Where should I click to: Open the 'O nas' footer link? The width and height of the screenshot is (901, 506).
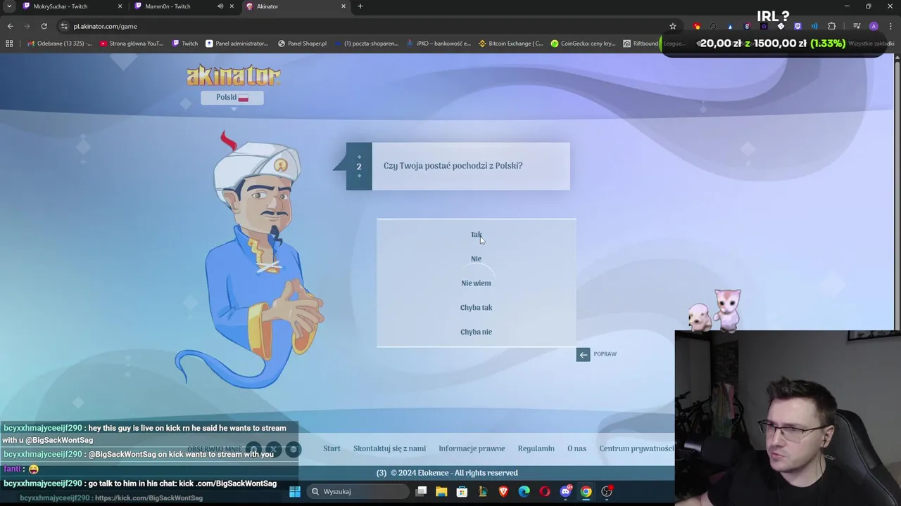tap(576, 448)
